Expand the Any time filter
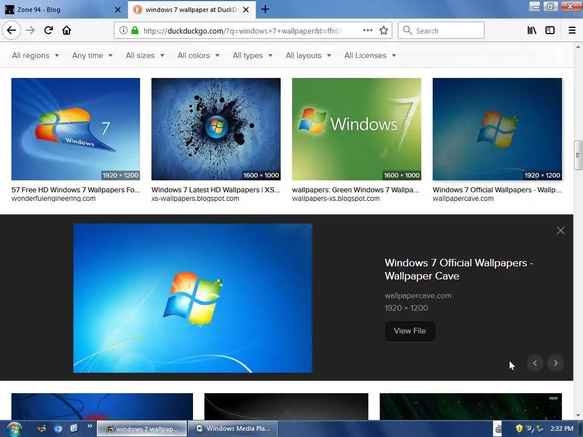The image size is (583, 437). [x=92, y=55]
